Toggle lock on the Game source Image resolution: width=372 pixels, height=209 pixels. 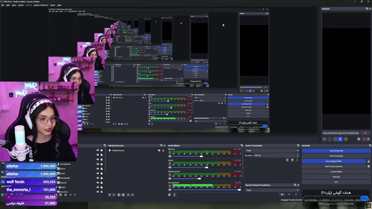click(x=101, y=169)
